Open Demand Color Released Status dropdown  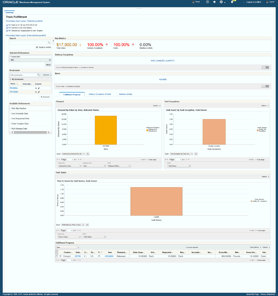pyautogui.click(x=119, y=166)
